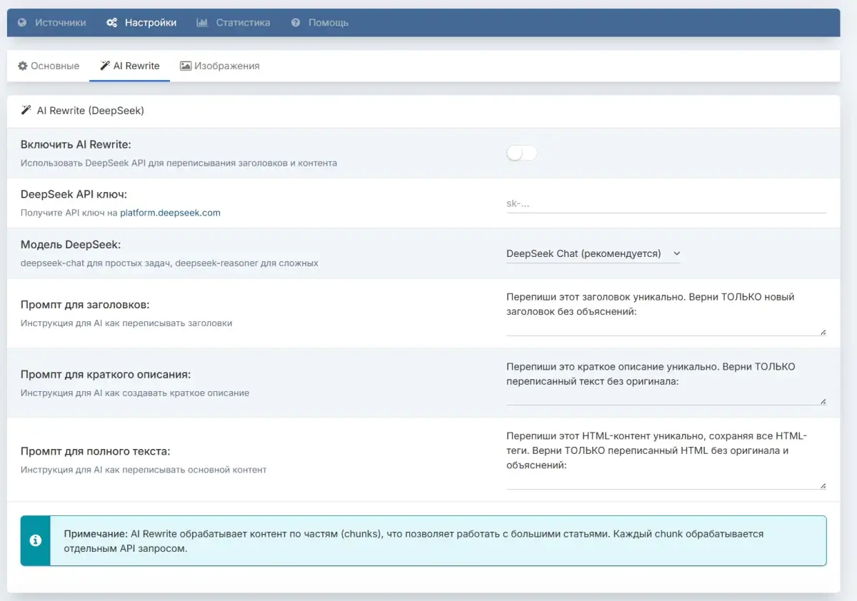The image size is (857, 601).
Task: Open the Статистика menu item
Action: coord(243,23)
